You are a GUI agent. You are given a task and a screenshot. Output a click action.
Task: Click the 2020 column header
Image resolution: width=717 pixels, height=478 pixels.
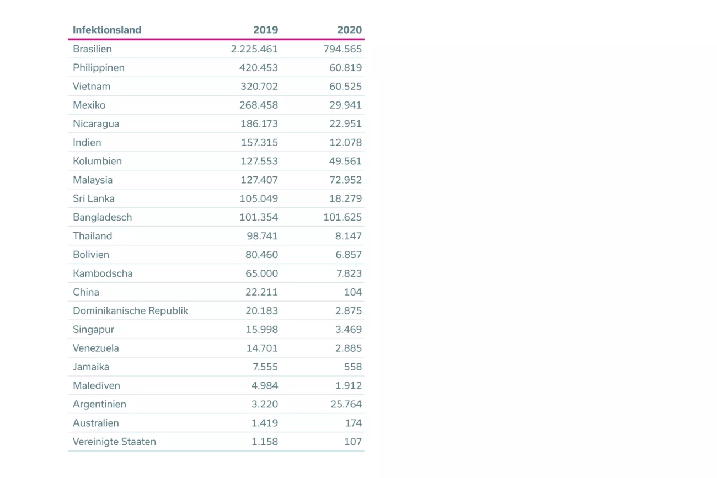(x=350, y=30)
